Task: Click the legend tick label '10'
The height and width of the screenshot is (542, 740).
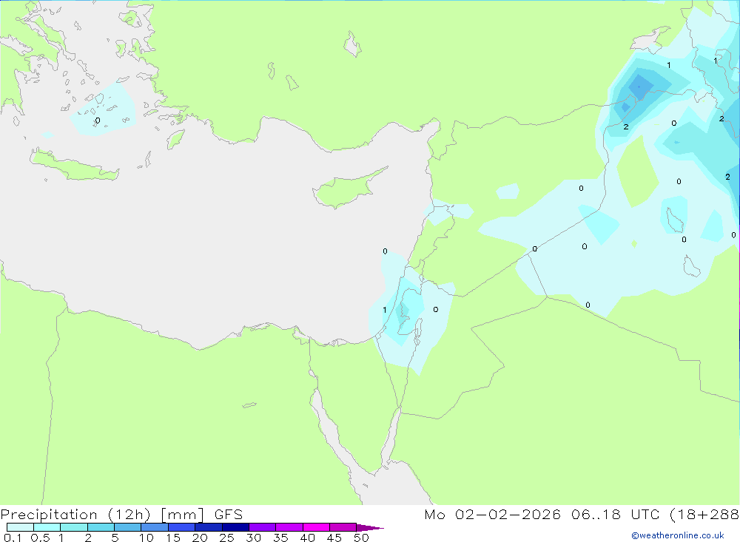Action: (x=147, y=538)
